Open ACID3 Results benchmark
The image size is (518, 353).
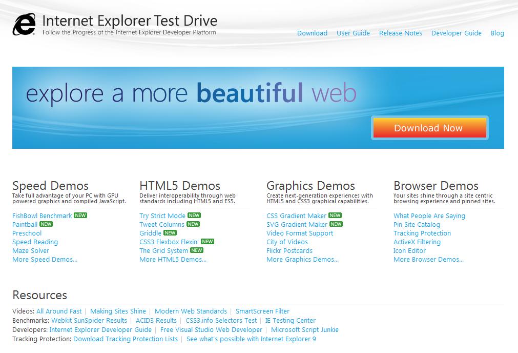coord(156,321)
